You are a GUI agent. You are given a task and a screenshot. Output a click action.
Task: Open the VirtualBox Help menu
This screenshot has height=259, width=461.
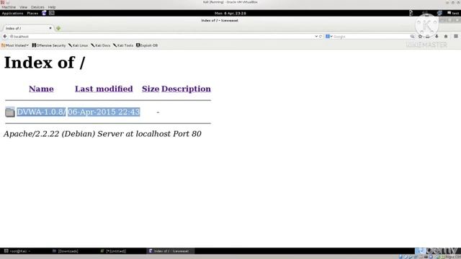[x=52, y=7]
